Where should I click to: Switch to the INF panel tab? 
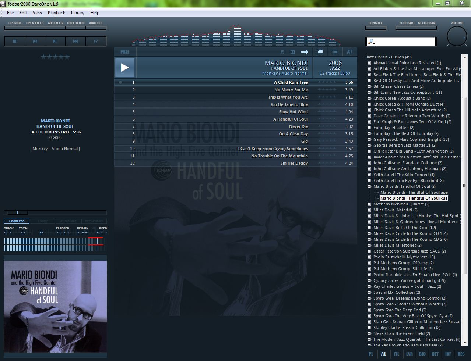(x=448, y=354)
